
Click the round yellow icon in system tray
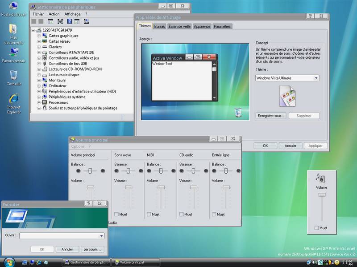click(x=337, y=263)
